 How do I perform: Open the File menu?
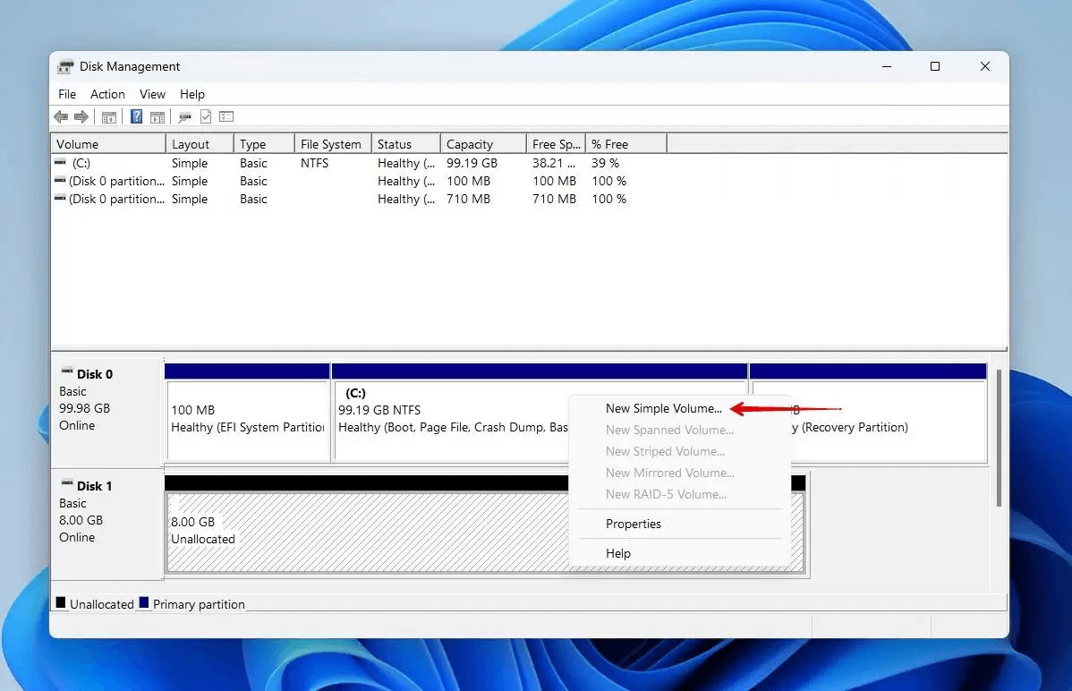66,94
